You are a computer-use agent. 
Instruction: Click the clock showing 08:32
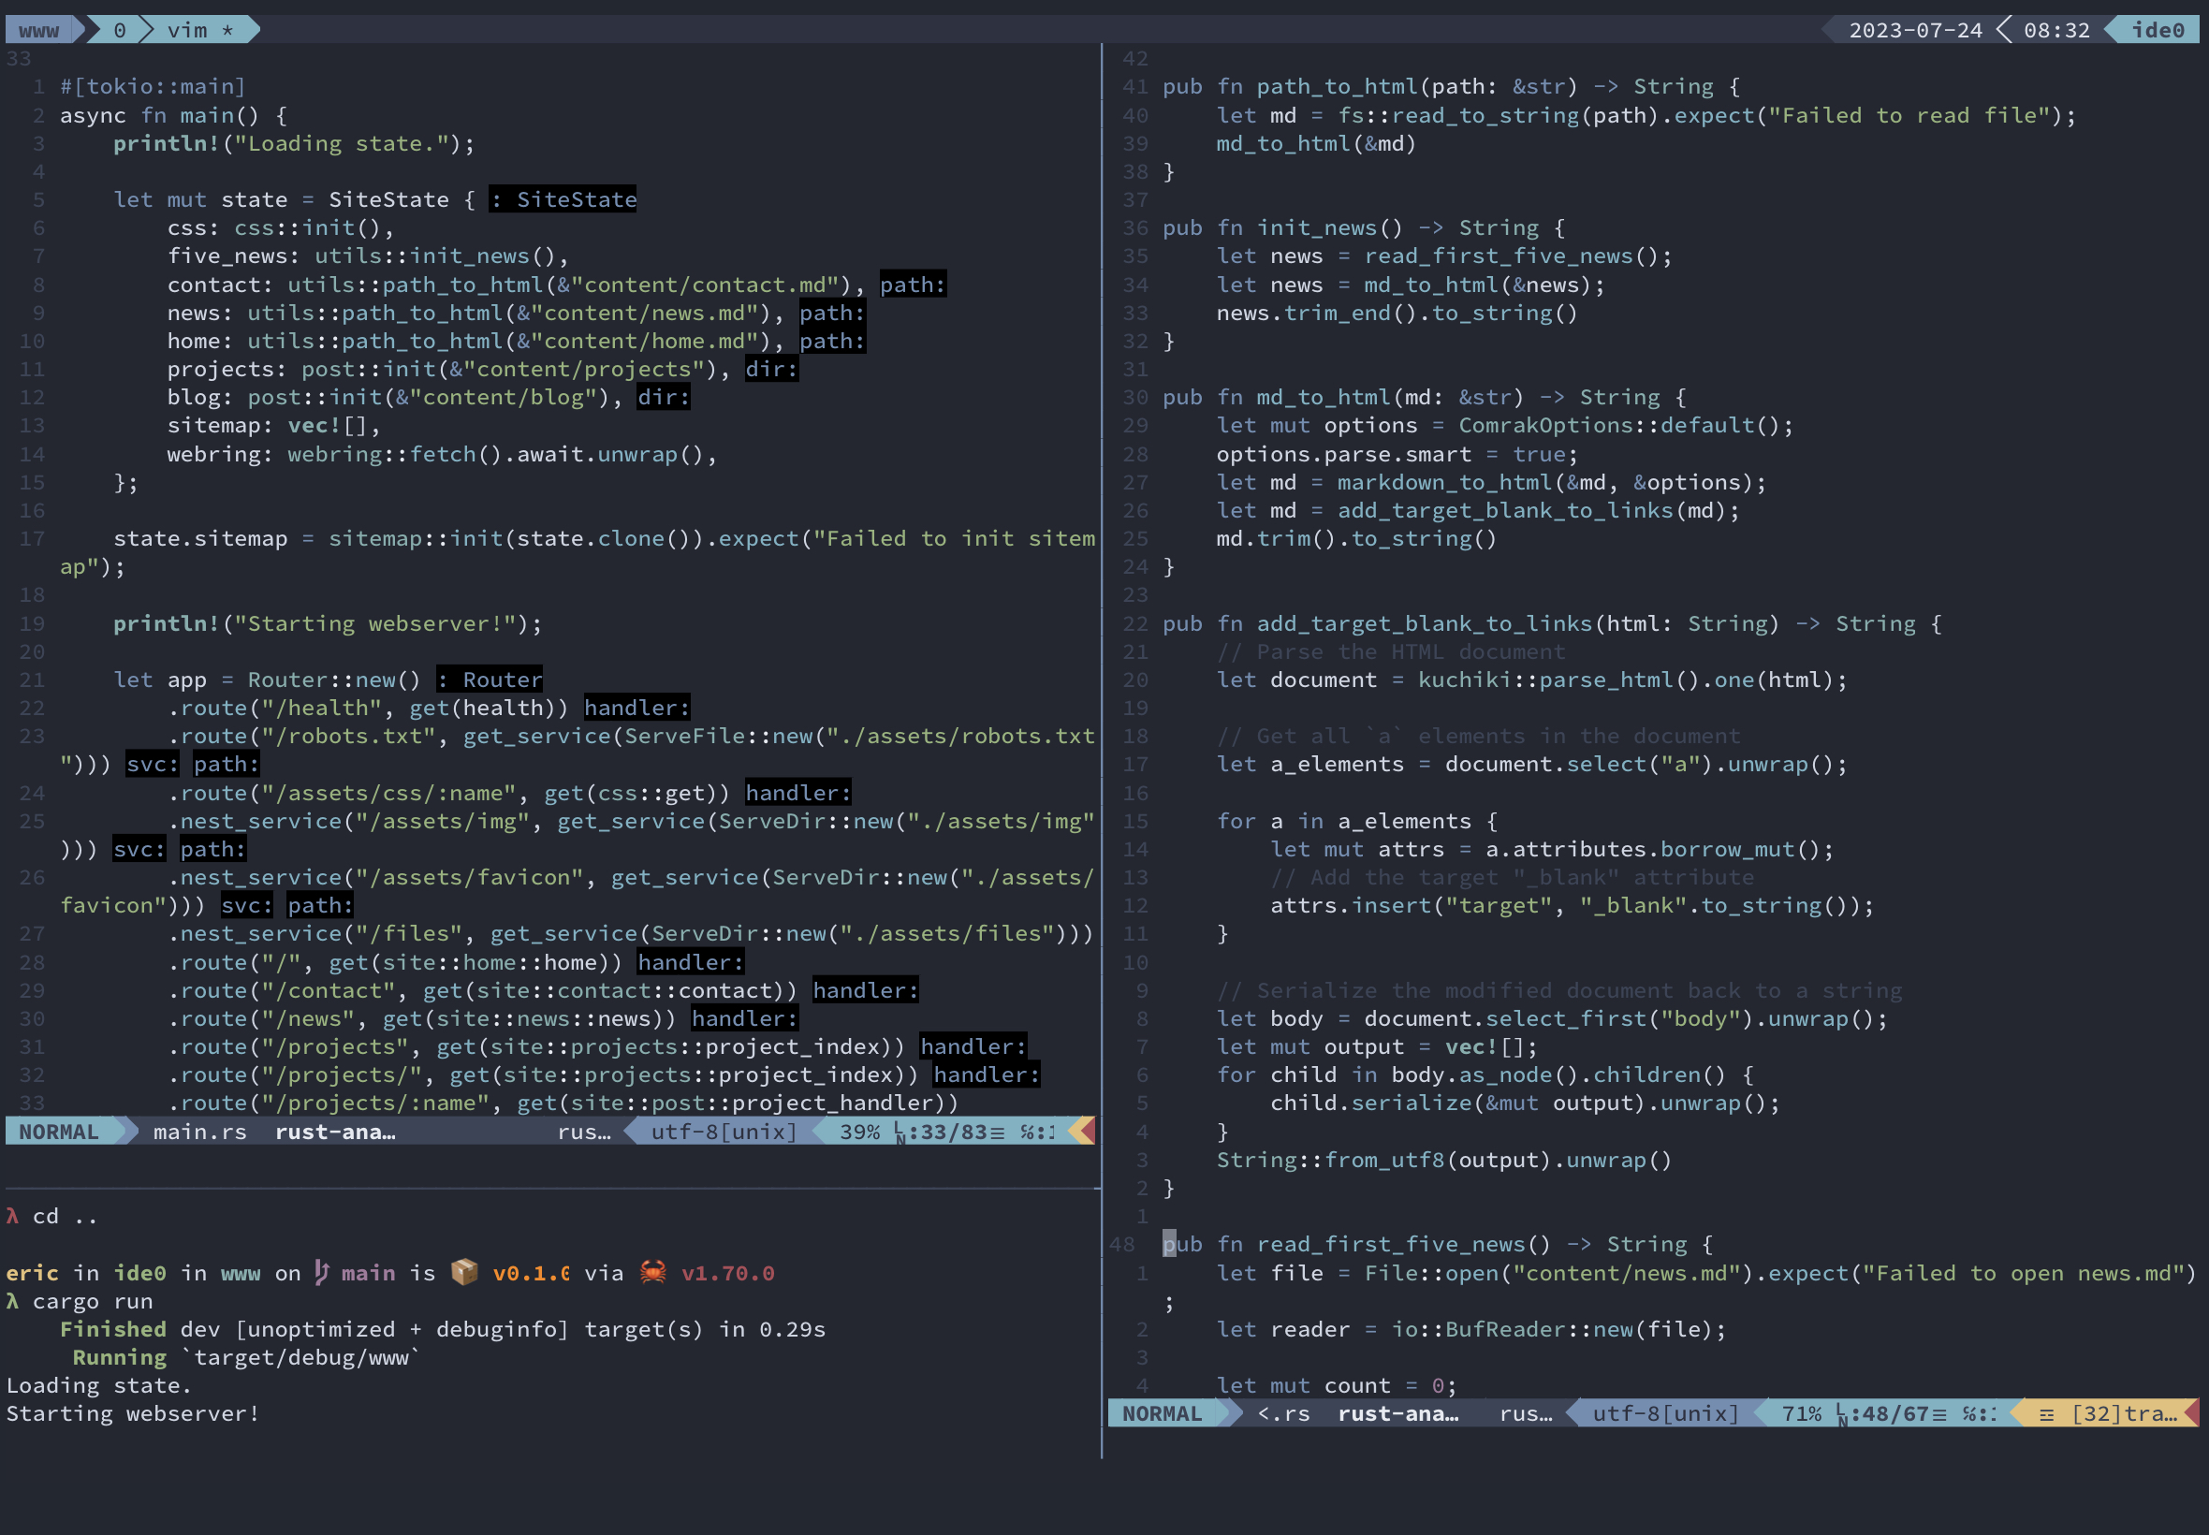tap(2058, 29)
